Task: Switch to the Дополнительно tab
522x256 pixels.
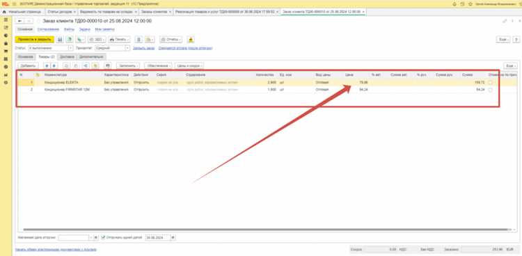Action: click(92, 56)
